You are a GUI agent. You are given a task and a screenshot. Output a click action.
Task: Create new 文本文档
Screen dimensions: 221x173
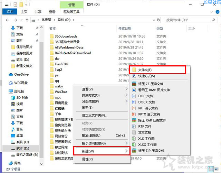coord(160,132)
